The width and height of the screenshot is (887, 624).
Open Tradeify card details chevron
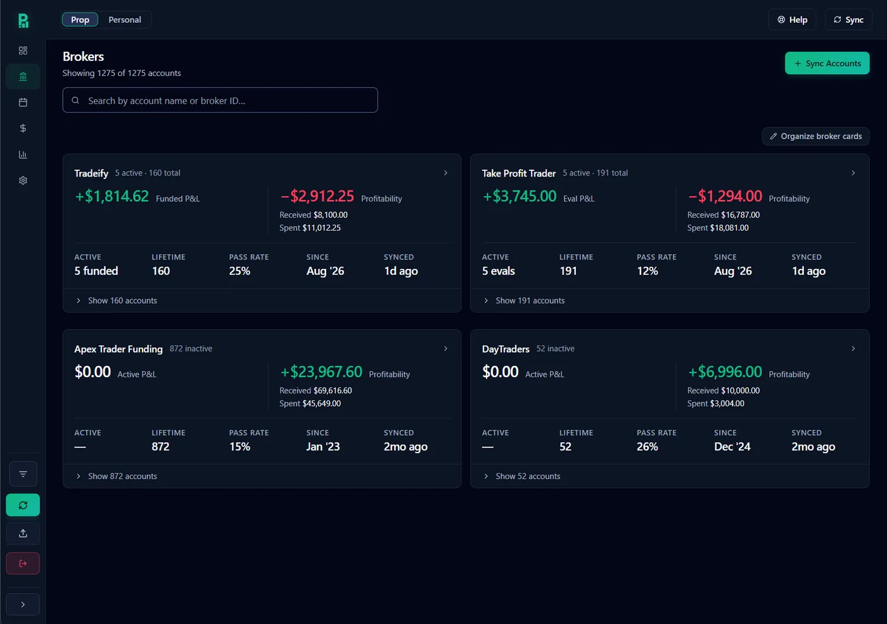445,173
